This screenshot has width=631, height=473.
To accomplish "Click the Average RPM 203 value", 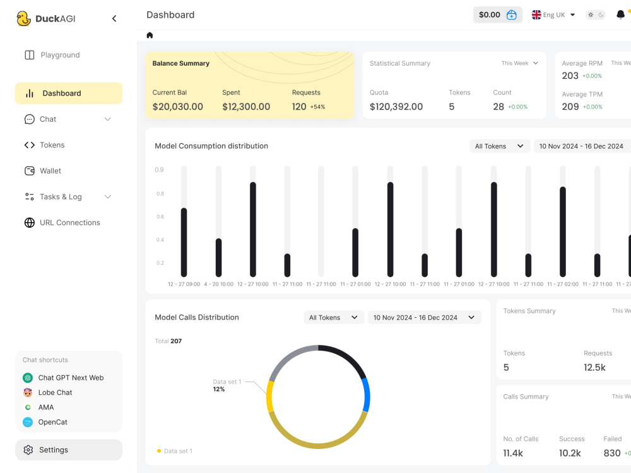I will (570, 76).
